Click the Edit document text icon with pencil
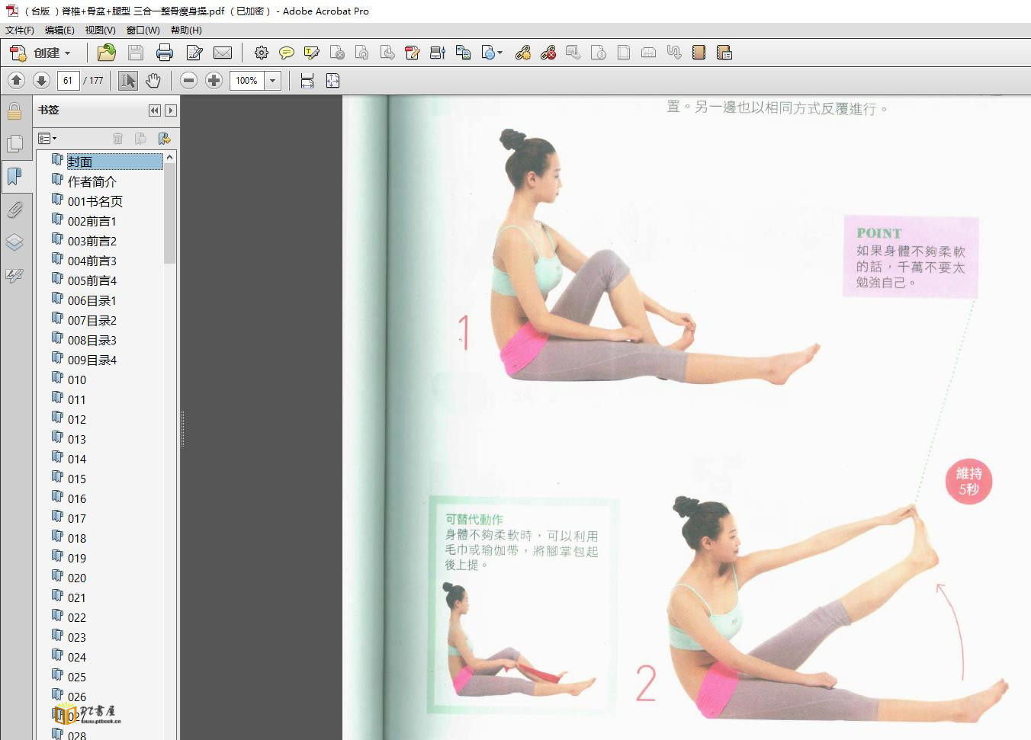Image resolution: width=1031 pixels, height=740 pixels. (x=413, y=53)
